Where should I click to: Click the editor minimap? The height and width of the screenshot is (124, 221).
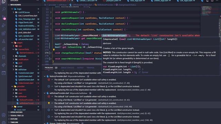(210, 11)
